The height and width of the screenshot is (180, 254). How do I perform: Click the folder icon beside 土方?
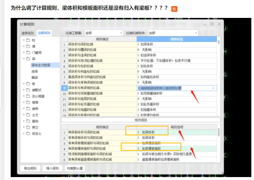pyautogui.click(x=28, y=115)
